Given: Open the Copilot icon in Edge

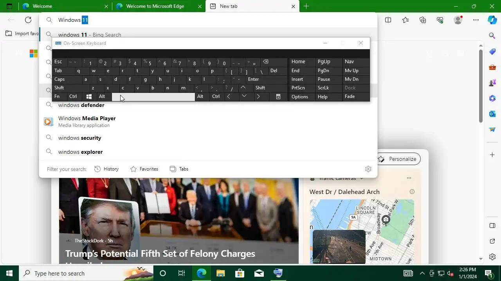Looking at the screenshot, I should click(492, 20).
